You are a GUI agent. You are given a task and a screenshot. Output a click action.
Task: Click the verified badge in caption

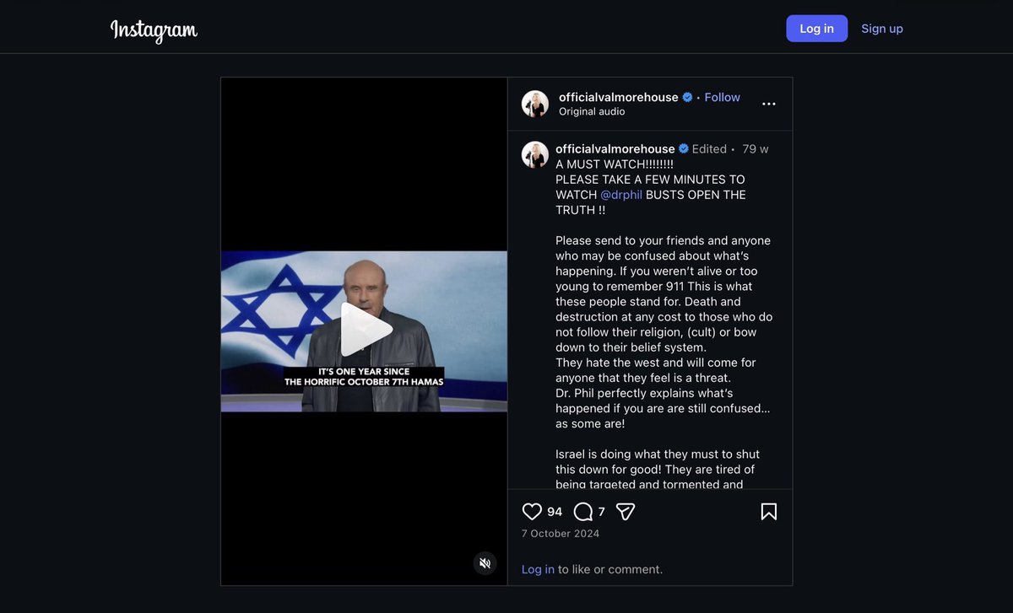684,149
